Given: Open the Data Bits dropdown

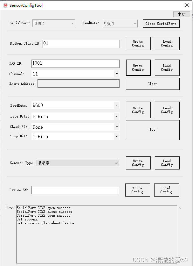Looking at the screenshot, I should [x=75, y=116].
